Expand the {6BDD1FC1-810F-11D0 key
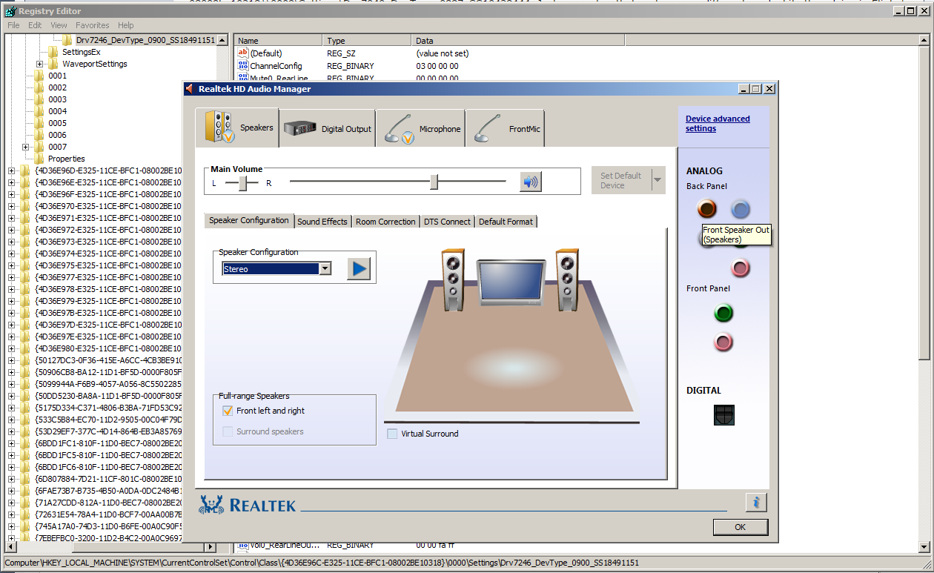934x573 pixels. coord(11,443)
